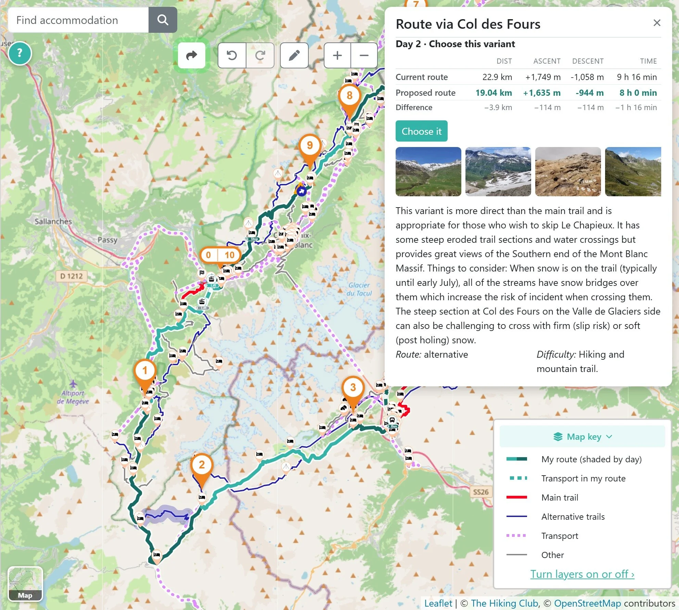The width and height of the screenshot is (679, 610).
Task: Open the rocky Col des Fours photo
Action: [568, 172]
